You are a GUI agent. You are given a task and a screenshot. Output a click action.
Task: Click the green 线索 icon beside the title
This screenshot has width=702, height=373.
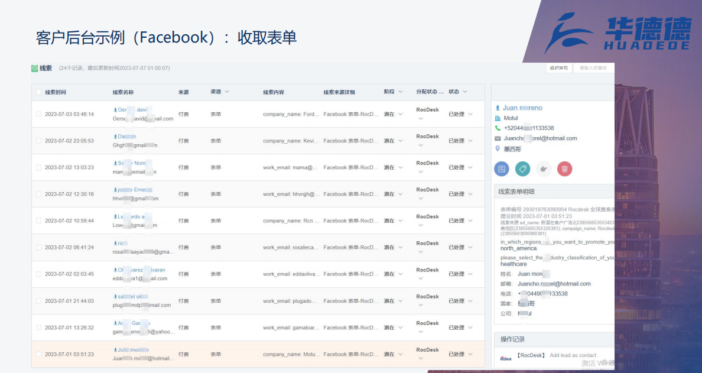35,68
